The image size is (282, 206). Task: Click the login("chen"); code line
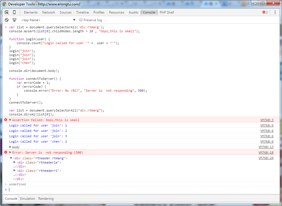22,63
